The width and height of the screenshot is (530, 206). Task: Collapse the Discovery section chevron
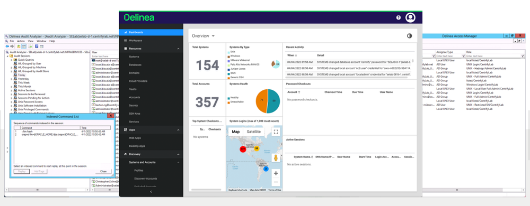(x=179, y=154)
